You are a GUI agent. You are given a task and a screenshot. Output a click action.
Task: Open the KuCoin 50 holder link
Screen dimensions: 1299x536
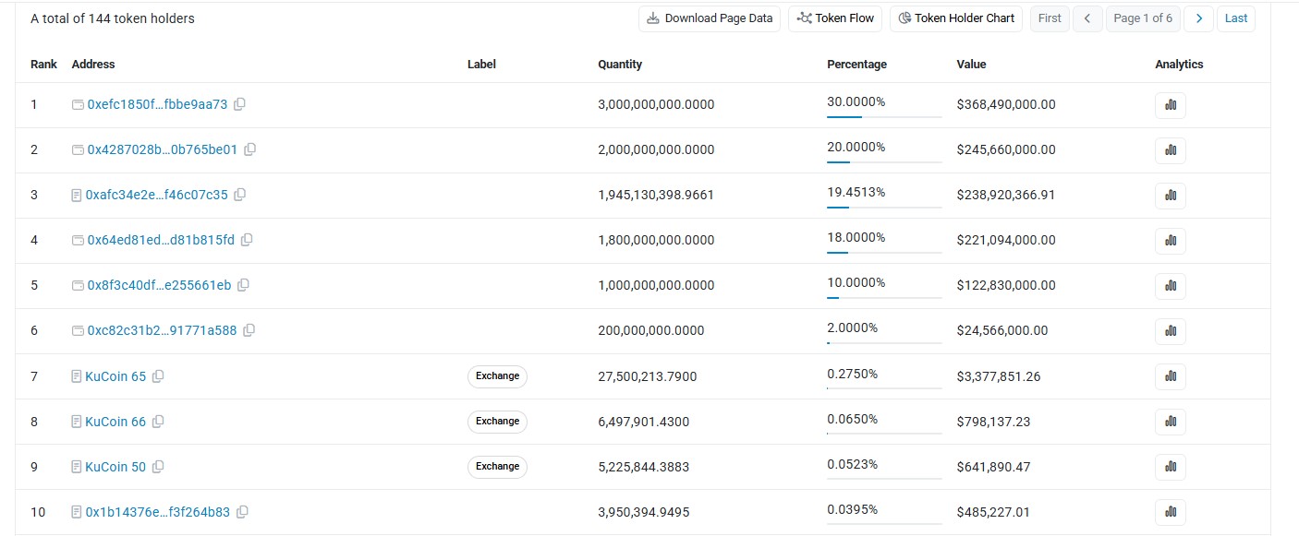click(x=115, y=467)
